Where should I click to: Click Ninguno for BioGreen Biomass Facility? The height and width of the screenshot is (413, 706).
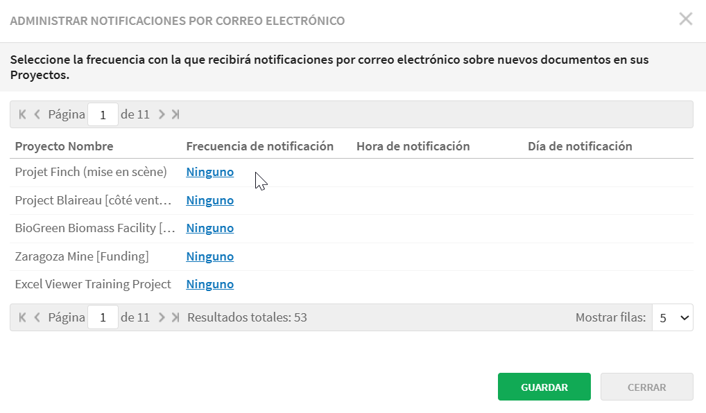point(210,228)
